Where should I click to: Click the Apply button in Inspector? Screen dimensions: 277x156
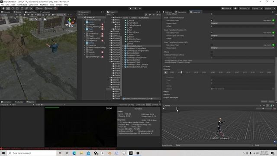[271, 102]
